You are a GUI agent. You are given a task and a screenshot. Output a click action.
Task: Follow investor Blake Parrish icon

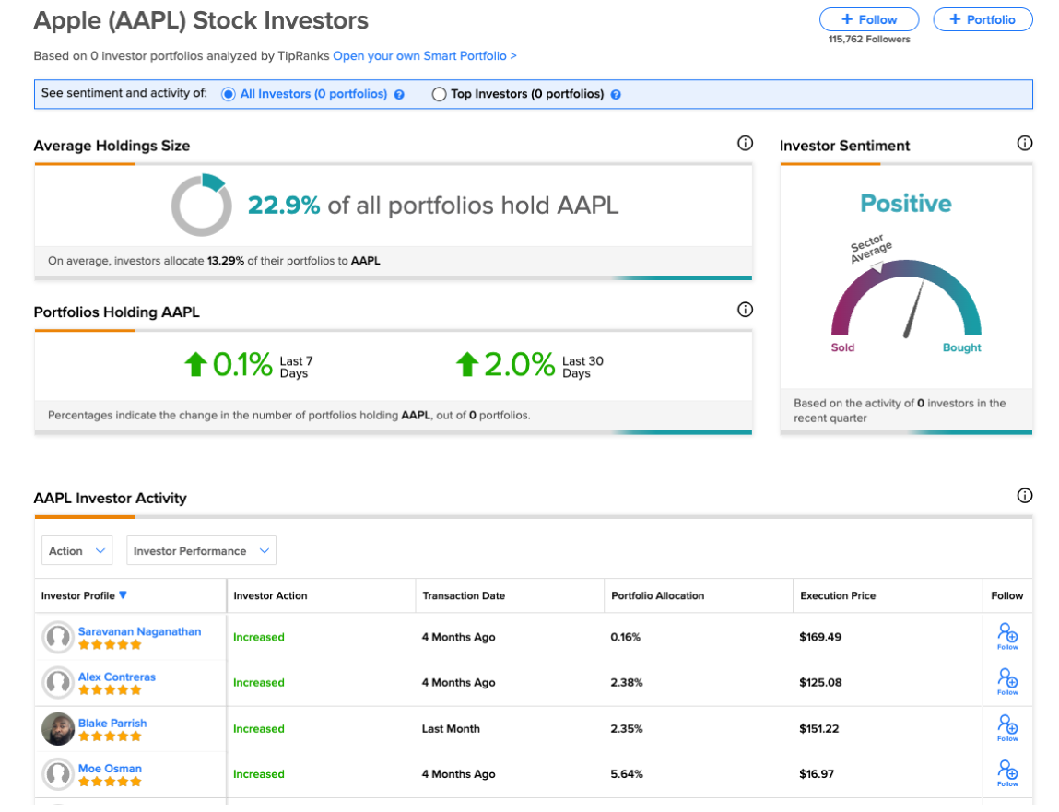click(x=1007, y=727)
